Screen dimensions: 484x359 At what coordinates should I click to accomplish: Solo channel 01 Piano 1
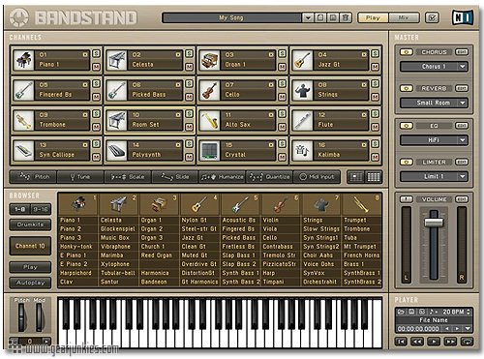96,54
